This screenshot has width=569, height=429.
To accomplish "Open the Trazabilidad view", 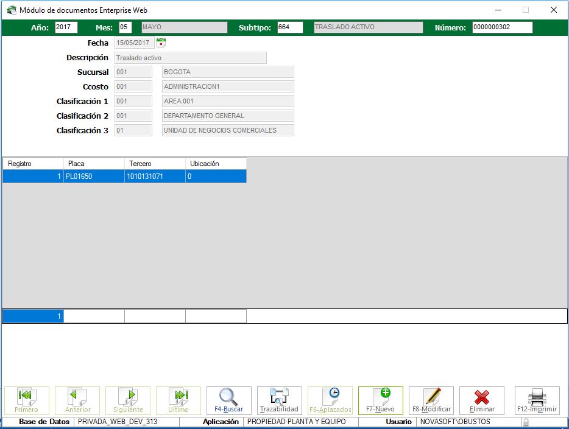I will pos(280,400).
